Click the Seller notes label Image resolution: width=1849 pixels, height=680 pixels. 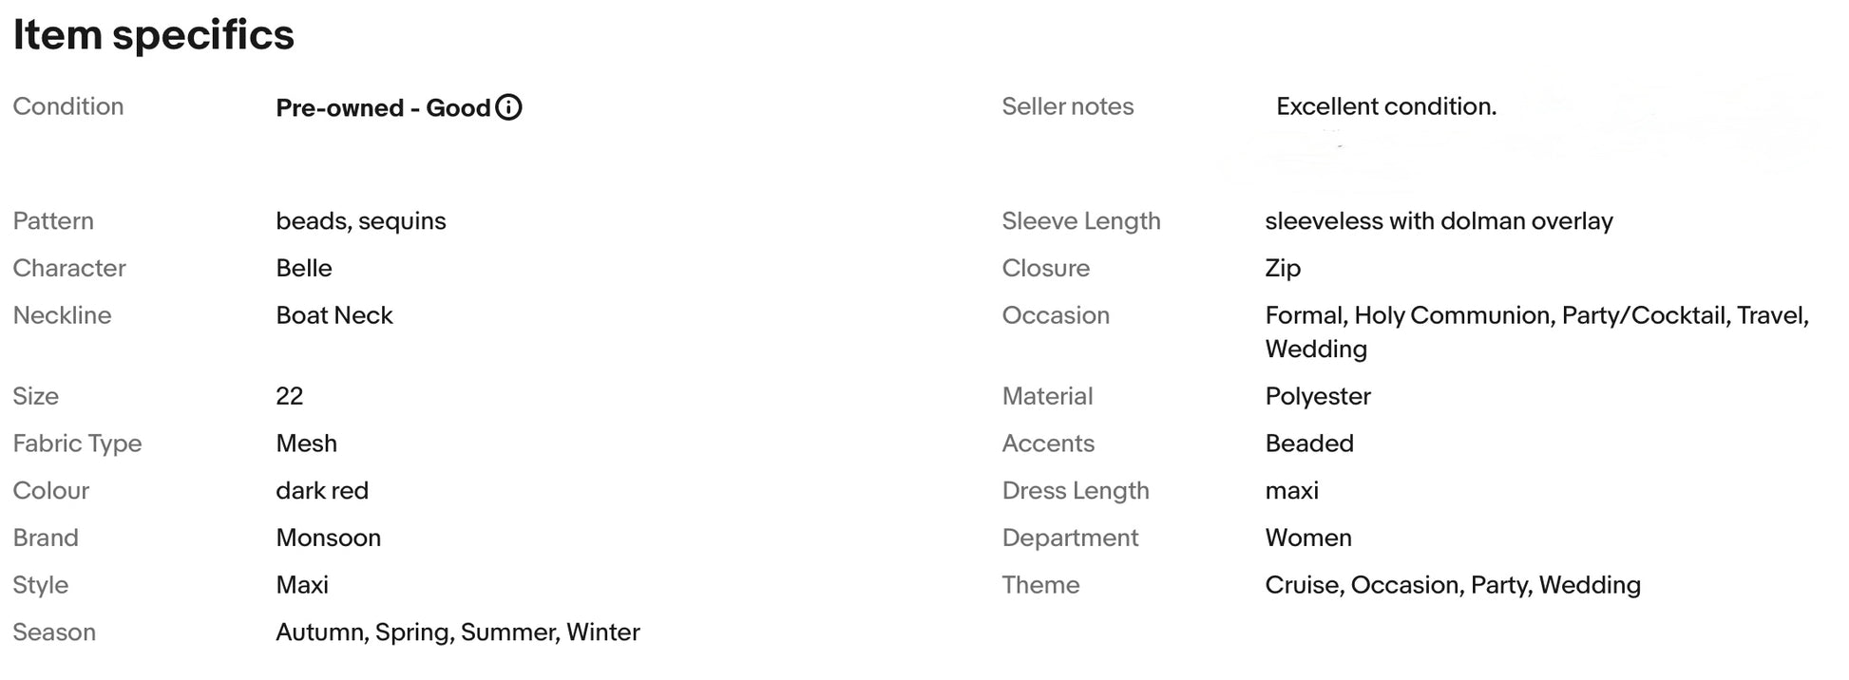pos(1067,106)
